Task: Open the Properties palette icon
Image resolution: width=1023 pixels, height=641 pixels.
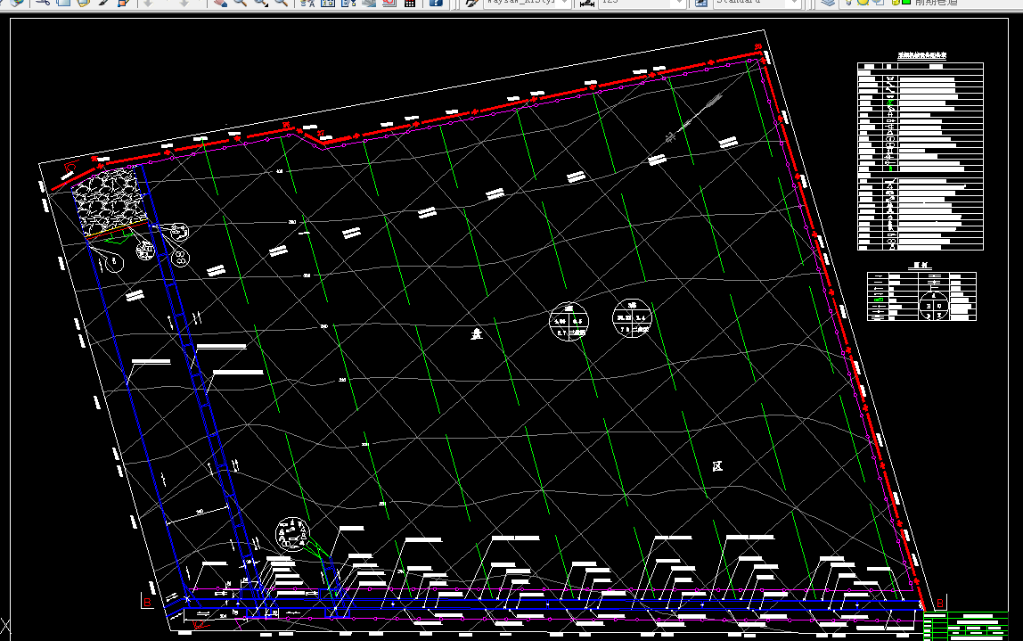Action: (x=307, y=3)
